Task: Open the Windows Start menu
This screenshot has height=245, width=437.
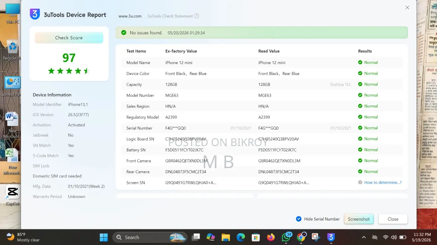Action: 104,237
